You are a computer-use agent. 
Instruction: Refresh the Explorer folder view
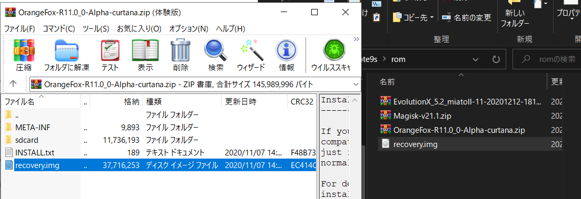click(x=496, y=59)
